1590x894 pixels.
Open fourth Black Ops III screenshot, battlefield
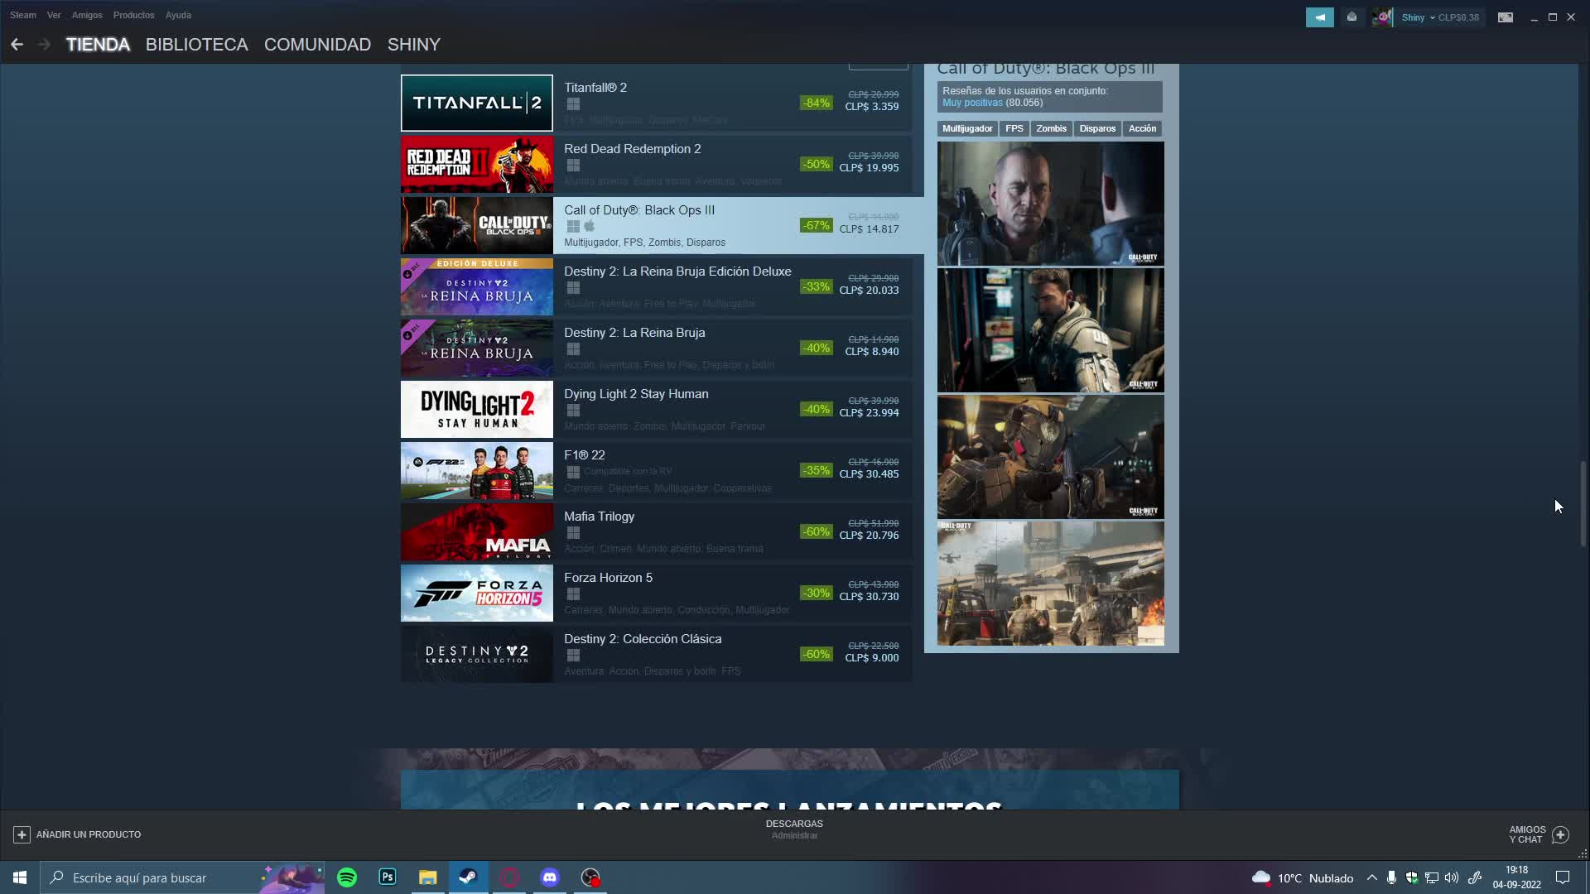pyautogui.click(x=1050, y=583)
